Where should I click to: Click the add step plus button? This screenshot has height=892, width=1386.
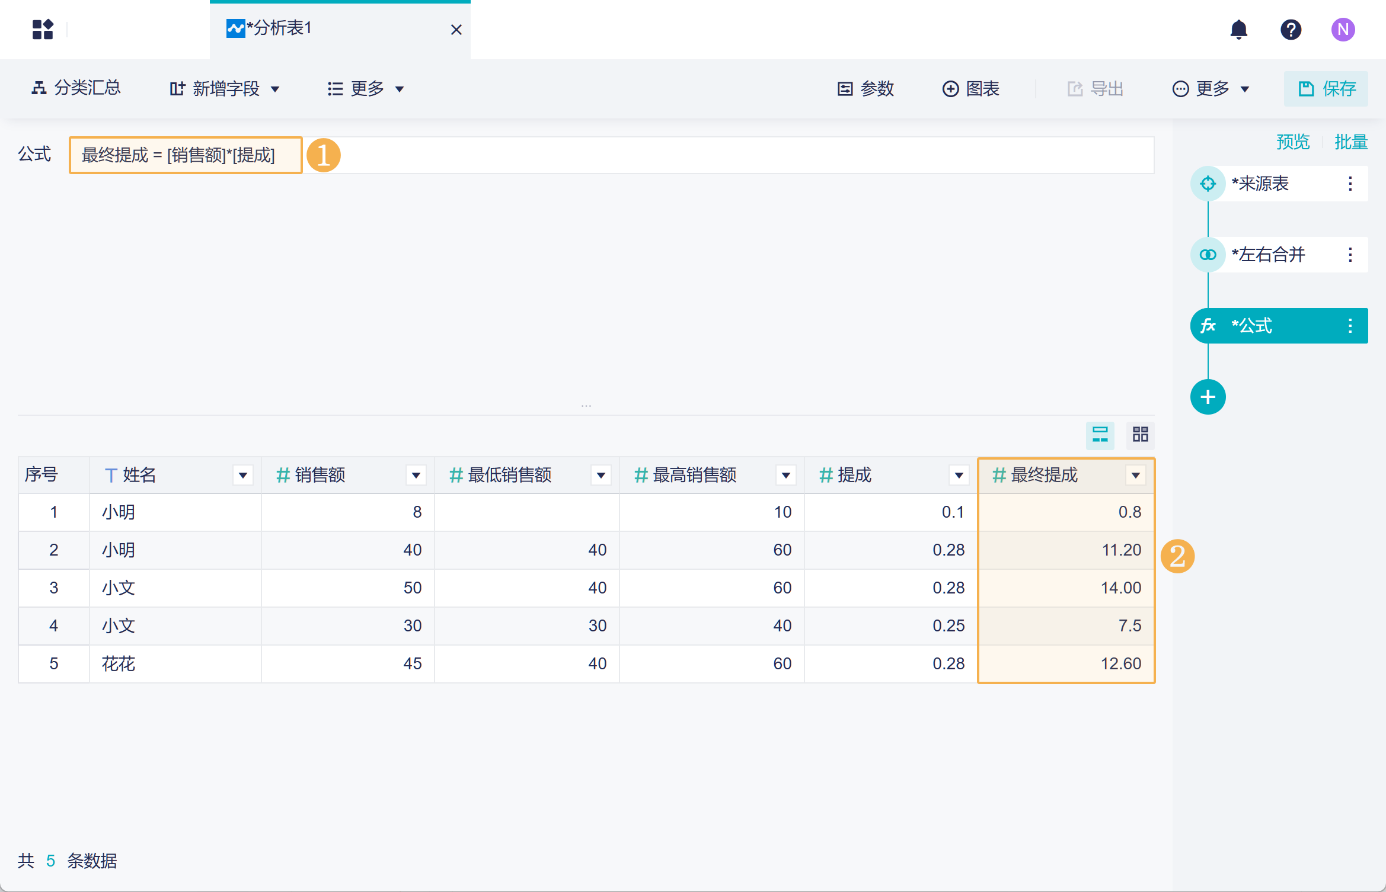1208,397
